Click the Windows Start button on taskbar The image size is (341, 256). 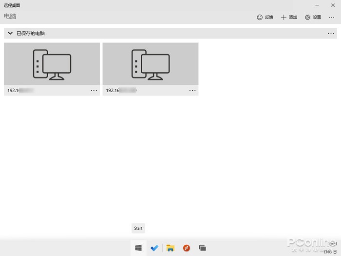pyautogui.click(x=138, y=248)
